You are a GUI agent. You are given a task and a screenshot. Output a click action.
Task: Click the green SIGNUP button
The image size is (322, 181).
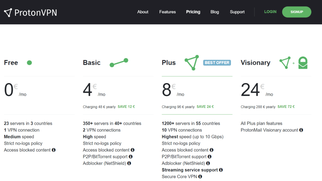(297, 12)
